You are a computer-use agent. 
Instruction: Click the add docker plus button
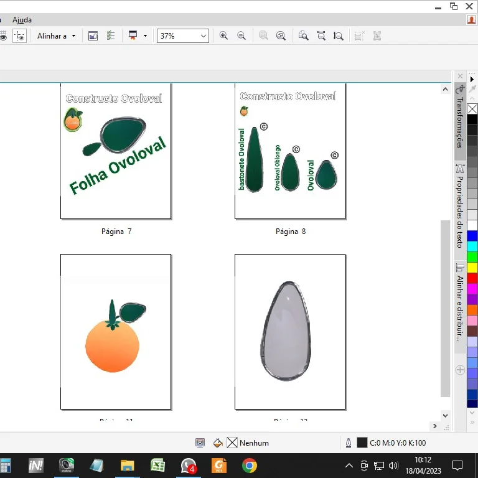click(x=461, y=370)
